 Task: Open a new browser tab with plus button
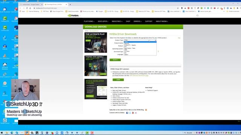70,4
